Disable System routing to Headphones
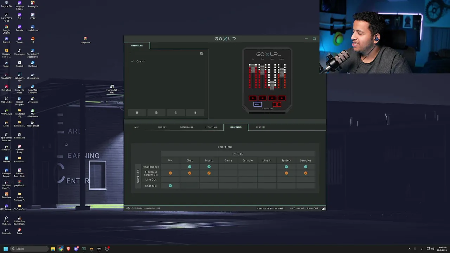Image resolution: width=450 pixels, height=253 pixels. point(286,167)
